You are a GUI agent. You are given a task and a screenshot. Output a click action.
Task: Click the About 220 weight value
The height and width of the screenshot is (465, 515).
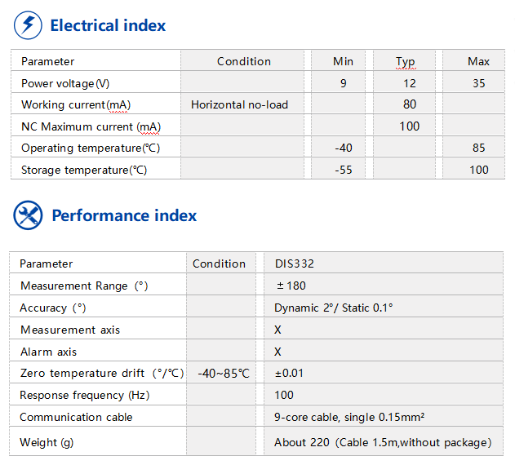[383, 443]
